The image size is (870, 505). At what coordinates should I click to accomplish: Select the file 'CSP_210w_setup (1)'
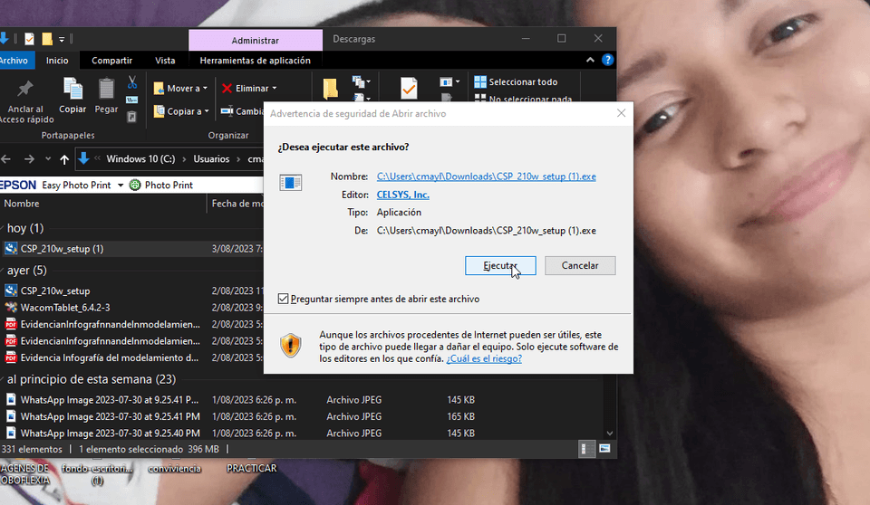pyautogui.click(x=62, y=249)
